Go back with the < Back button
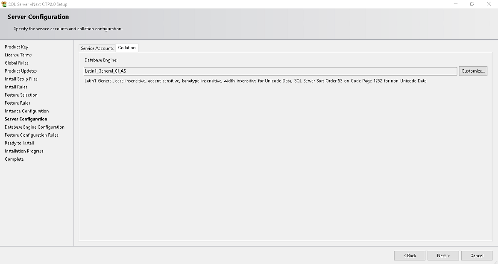The height and width of the screenshot is (264, 498). (410, 255)
